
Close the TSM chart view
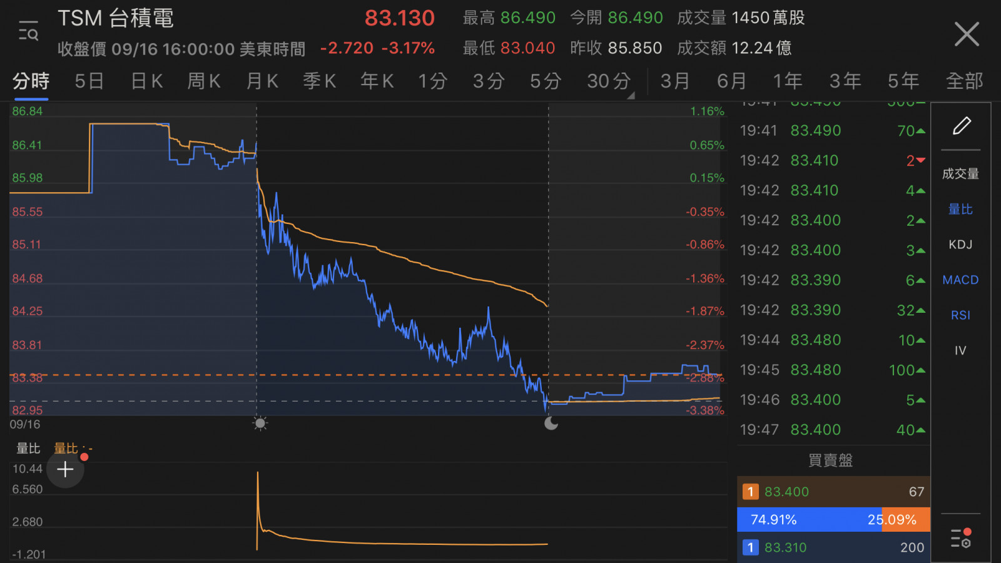click(967, 34)
